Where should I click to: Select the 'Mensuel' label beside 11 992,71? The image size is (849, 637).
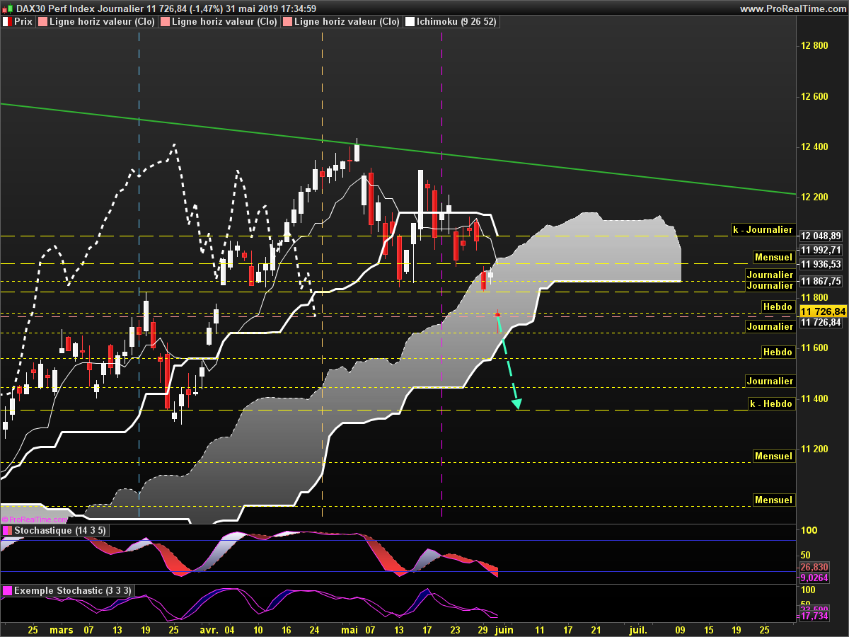point(773,257)
